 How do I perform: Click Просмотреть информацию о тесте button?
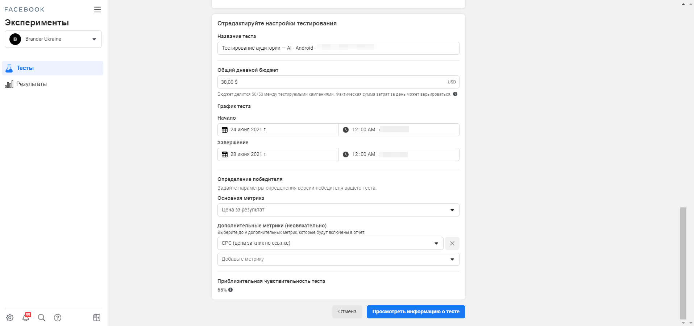pyautogui.click(x=416, y=312)
